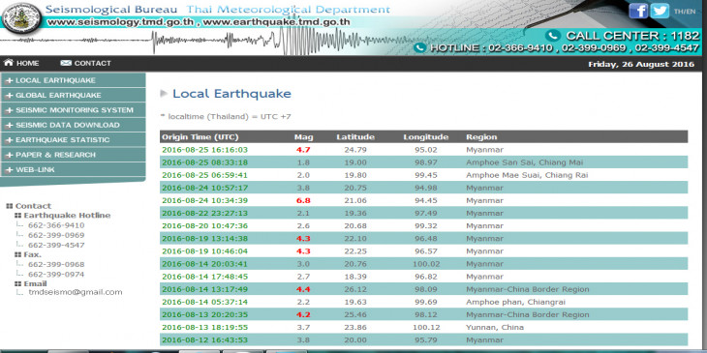Viewport: 707px width, 353px height.
Task: Click the grey arrow before Local Earthquake heading
Action: point(164,94)
